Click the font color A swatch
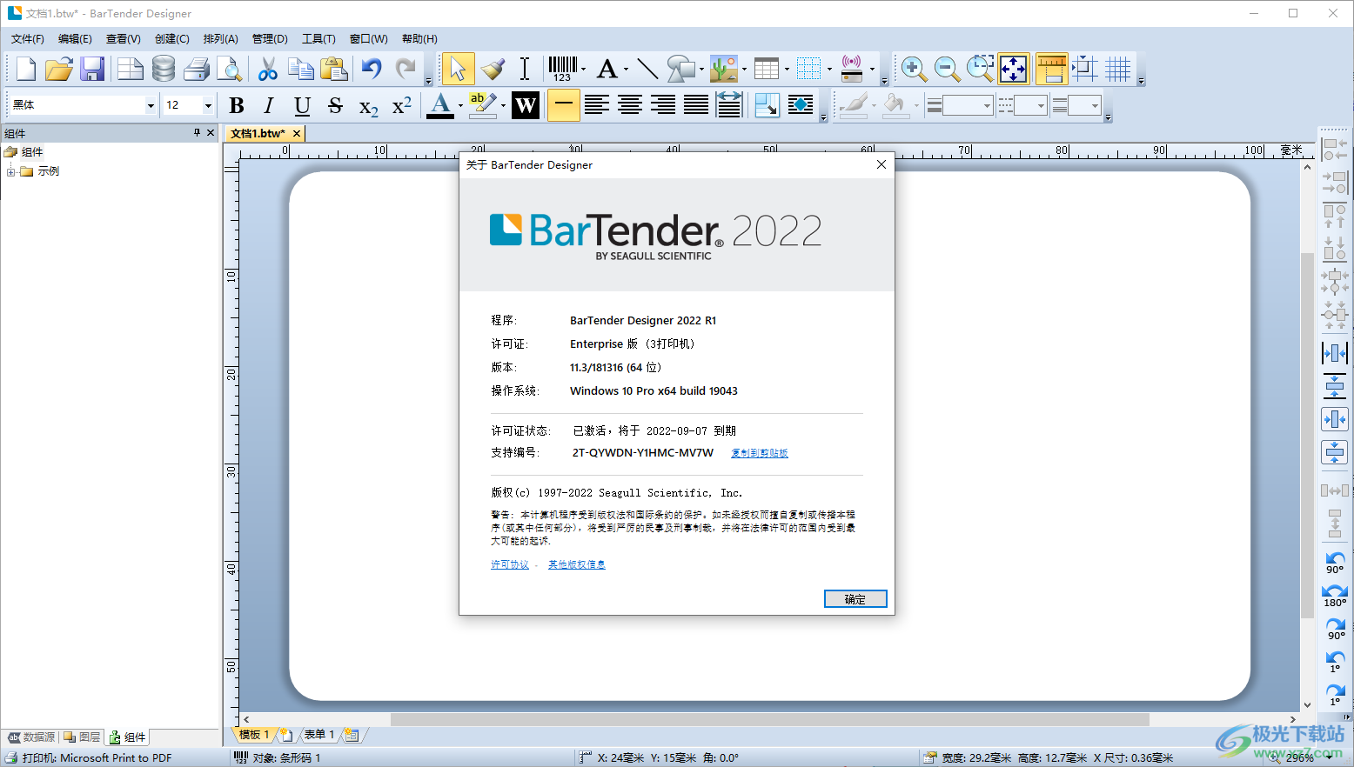 coord(441,105)
